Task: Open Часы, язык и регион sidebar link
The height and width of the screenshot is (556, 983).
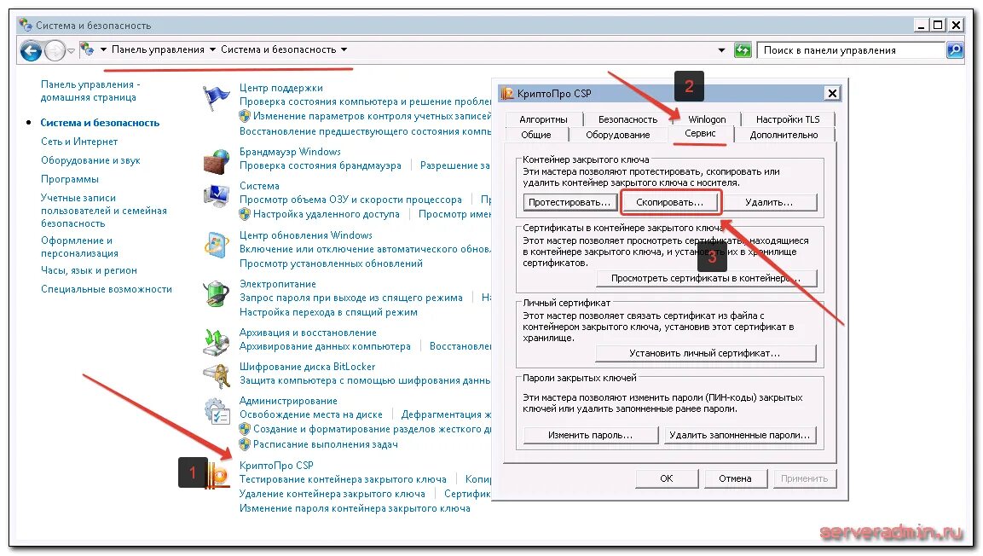Action: pos(89,271)
